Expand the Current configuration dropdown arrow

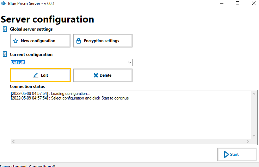point(129,63)
